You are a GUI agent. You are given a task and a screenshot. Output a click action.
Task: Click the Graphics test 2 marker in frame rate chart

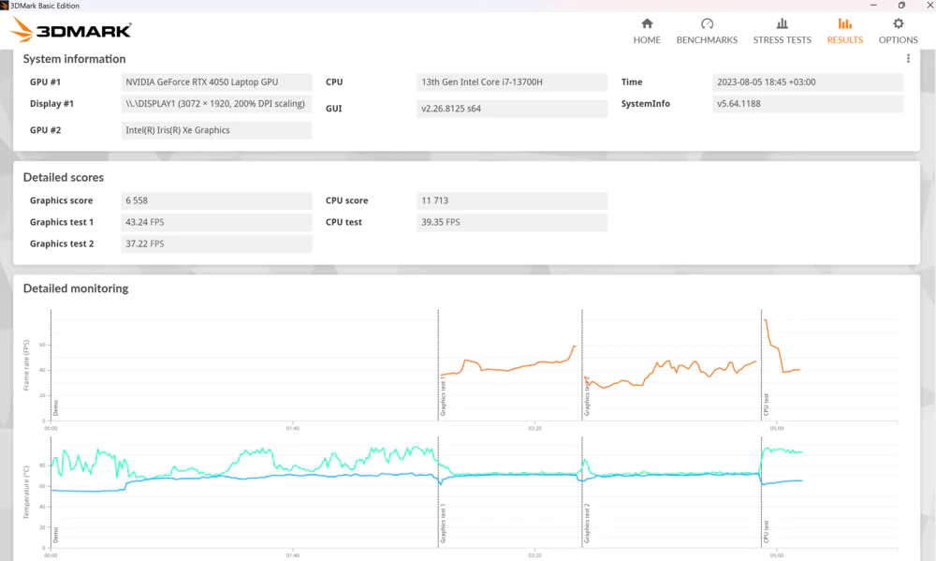(x=587, y=396)
